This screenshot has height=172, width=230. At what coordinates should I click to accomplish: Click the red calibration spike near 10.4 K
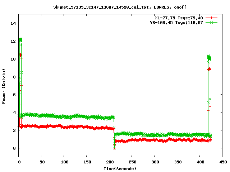[x=20, y=55]
